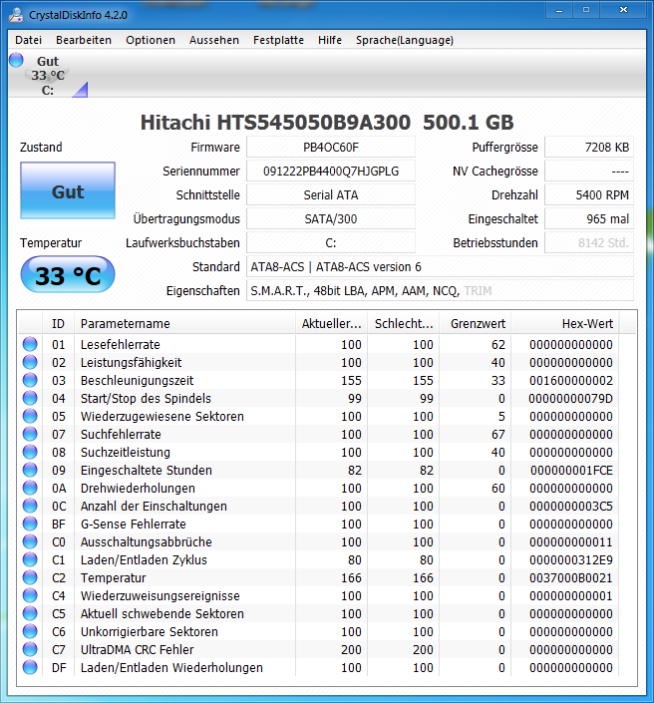Click status icon for Start/Stop des Spindels
The height and width of the screenshot is (703, 654).
(30, 398)
